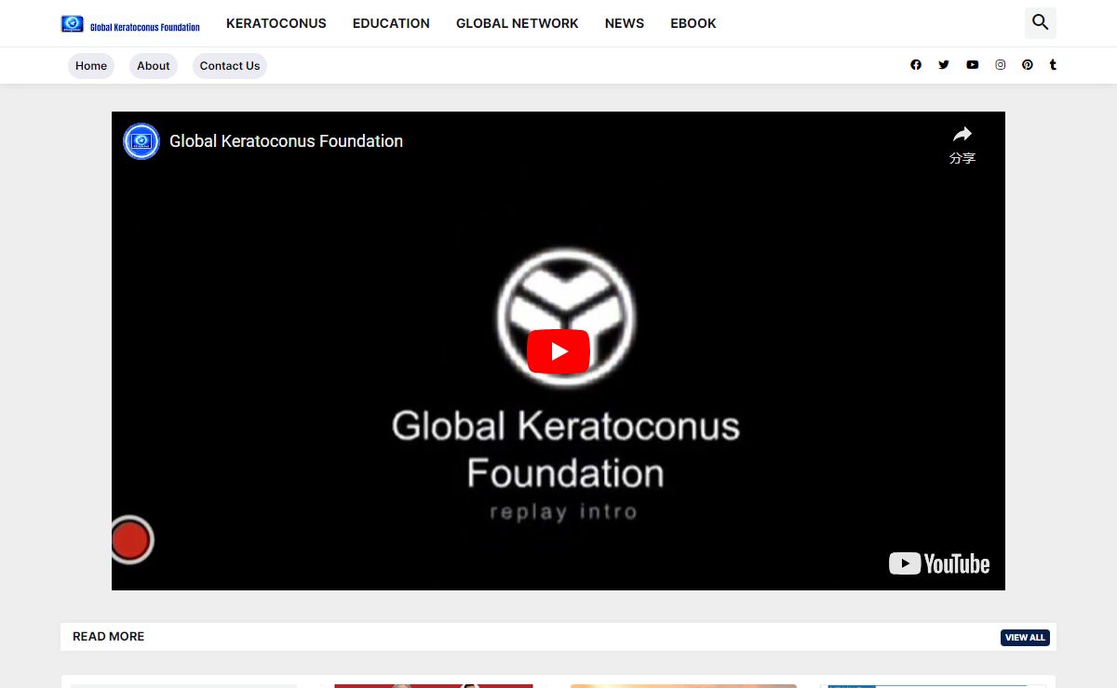Click the Global Keratoconus Foundation site logo
Screen dimensions: 1117x688
130,23
